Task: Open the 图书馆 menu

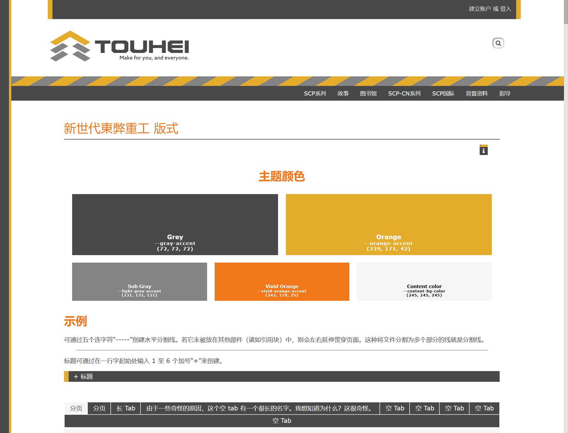Action: pos(368,93)
